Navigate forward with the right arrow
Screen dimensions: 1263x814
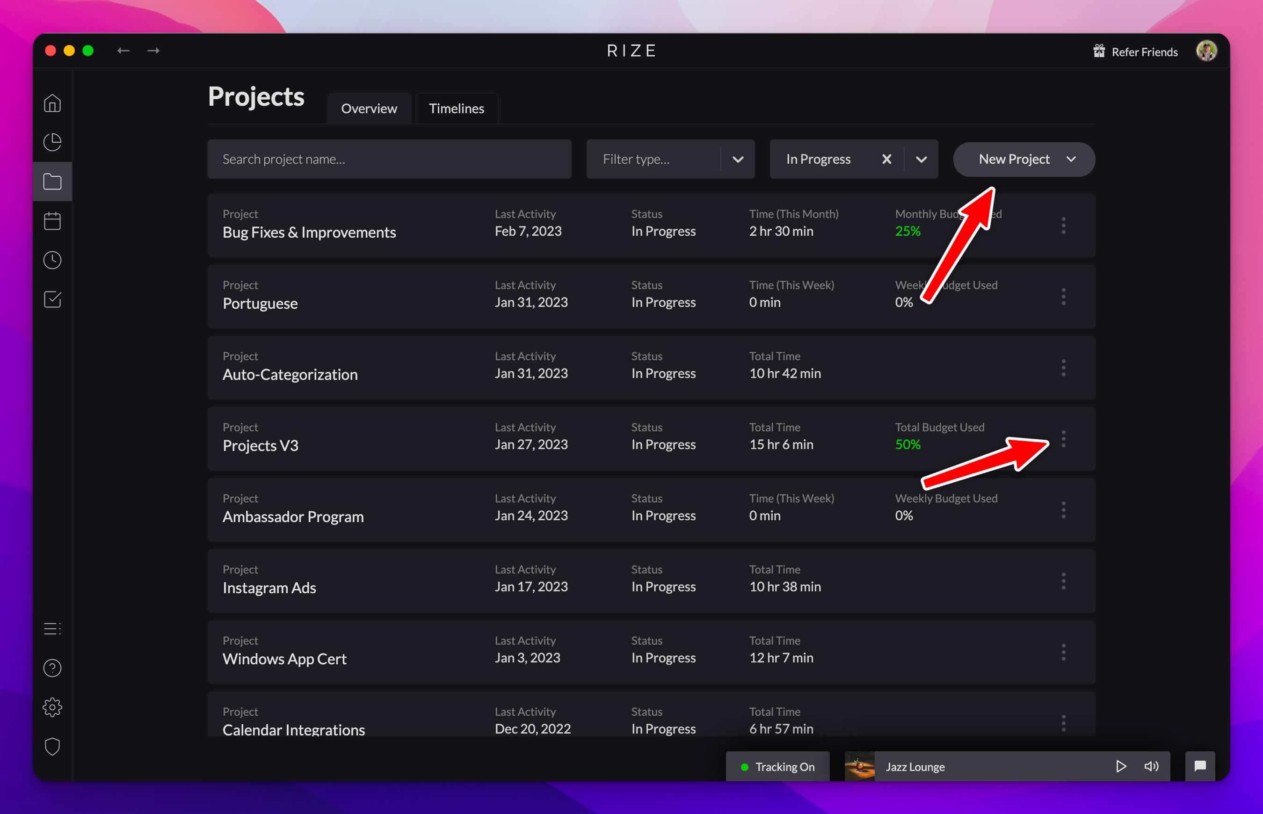tap(153, 51)
